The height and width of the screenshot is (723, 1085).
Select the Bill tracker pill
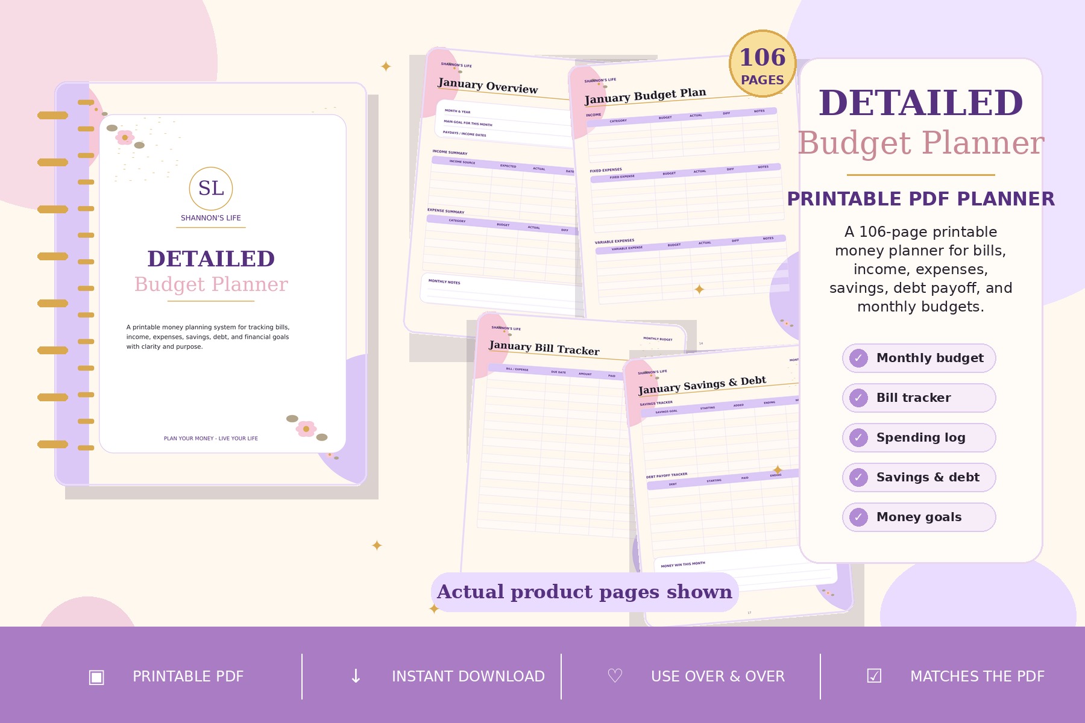(x=919, y=398)
